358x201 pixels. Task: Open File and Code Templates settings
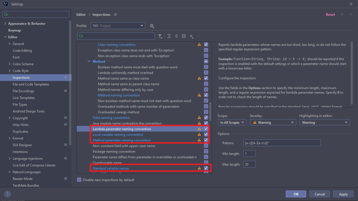click(31, 84)
